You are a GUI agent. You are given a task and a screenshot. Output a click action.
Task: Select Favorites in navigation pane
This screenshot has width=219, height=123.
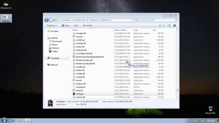click(53, 31)
